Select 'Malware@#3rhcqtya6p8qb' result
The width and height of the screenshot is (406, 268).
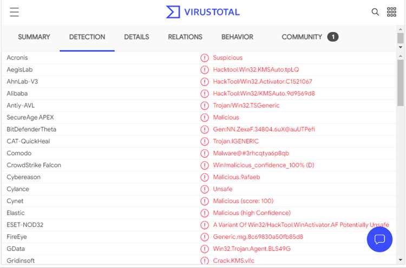pos(251,153)
